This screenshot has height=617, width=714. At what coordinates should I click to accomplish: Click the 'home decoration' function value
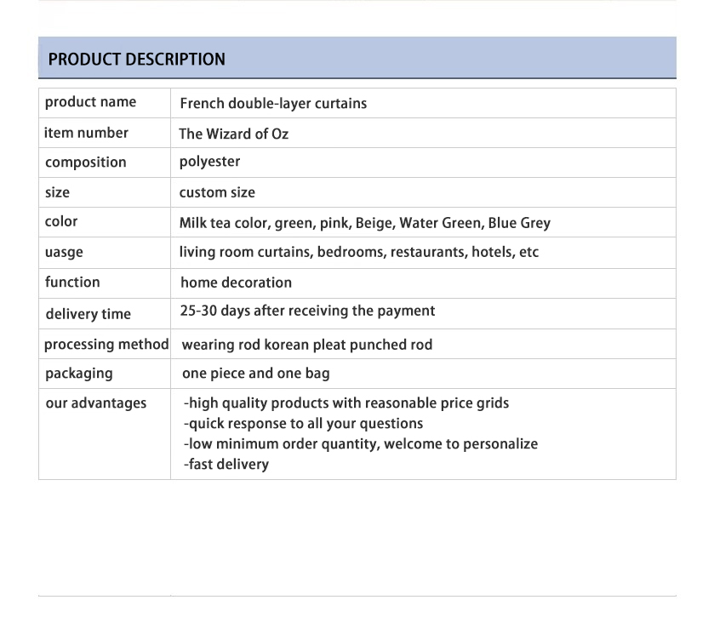point(236,283)
